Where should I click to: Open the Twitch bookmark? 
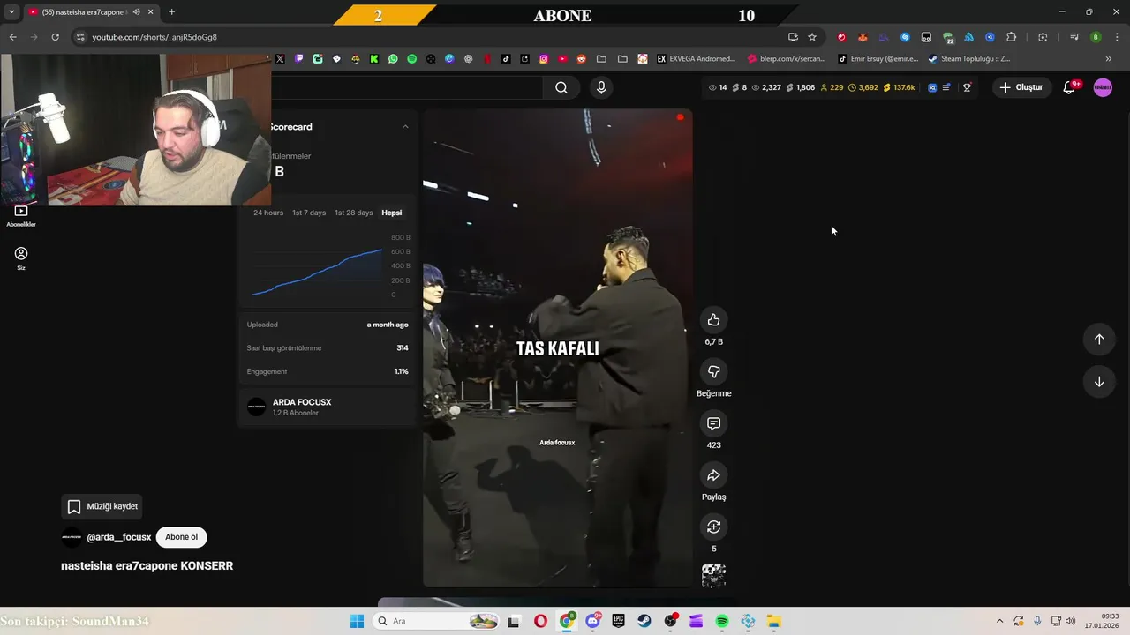point(299,59)
